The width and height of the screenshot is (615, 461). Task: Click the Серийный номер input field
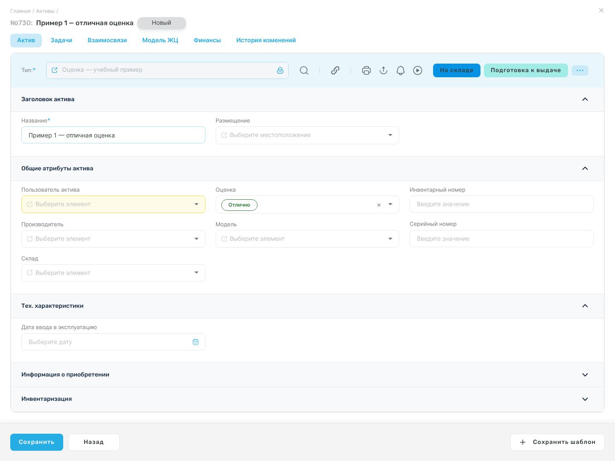click(501, 239)
